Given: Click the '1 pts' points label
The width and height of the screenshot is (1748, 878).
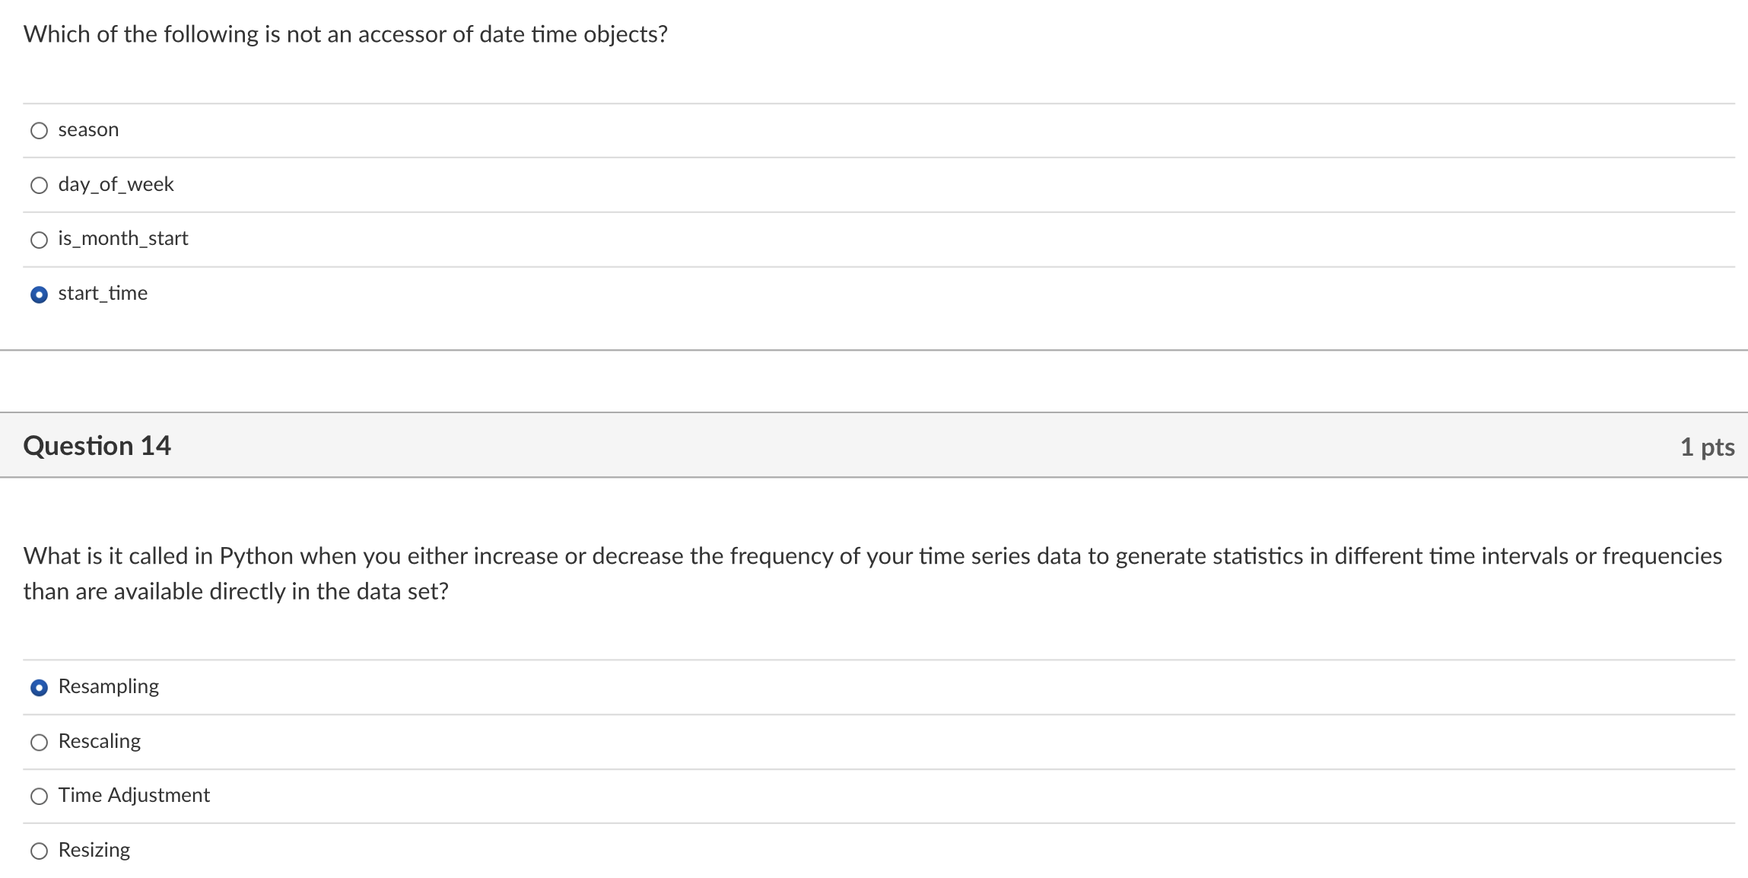Looking at the screenshot, I should click(x=1707, y=447).
